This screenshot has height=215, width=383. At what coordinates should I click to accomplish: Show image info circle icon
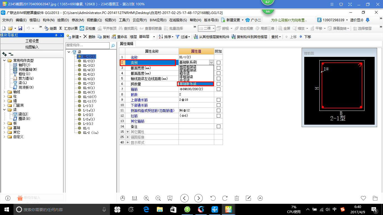[x=8, y=198]
